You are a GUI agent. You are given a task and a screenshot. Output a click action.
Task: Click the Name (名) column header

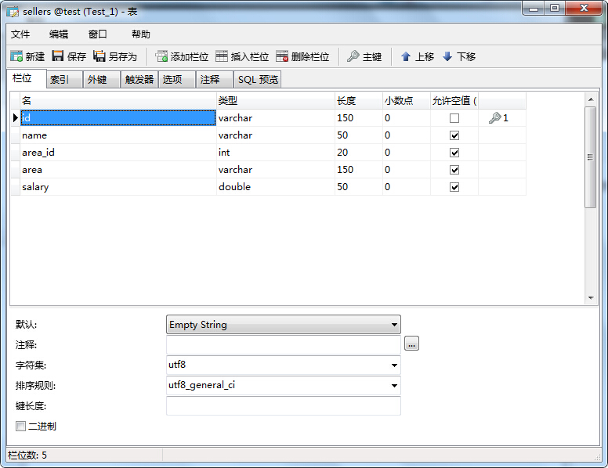pyautogui.click(x=118, y=101)
